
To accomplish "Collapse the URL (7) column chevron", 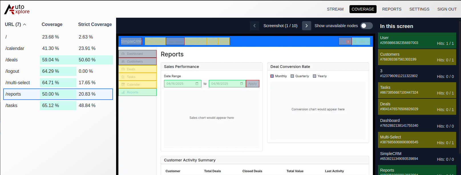I will 25,25.
